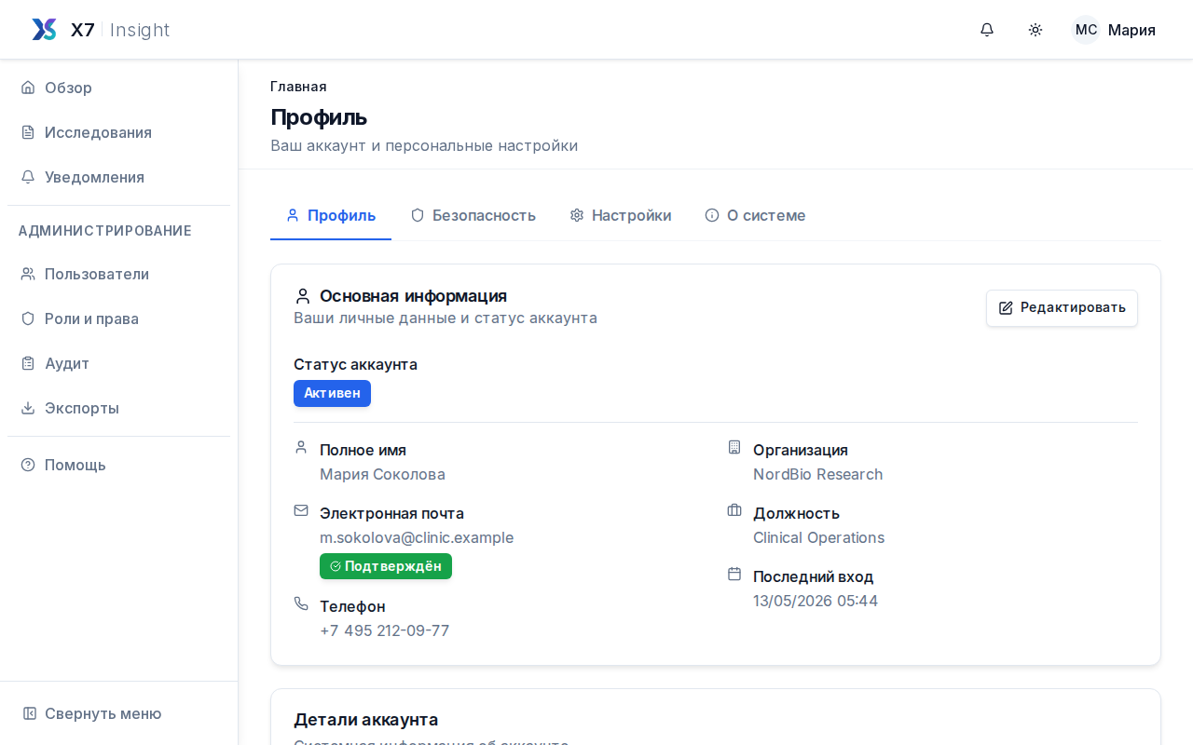Open Экспорты from the sidebar
The image size is (1193, 745).
click(x=118, y=408)
